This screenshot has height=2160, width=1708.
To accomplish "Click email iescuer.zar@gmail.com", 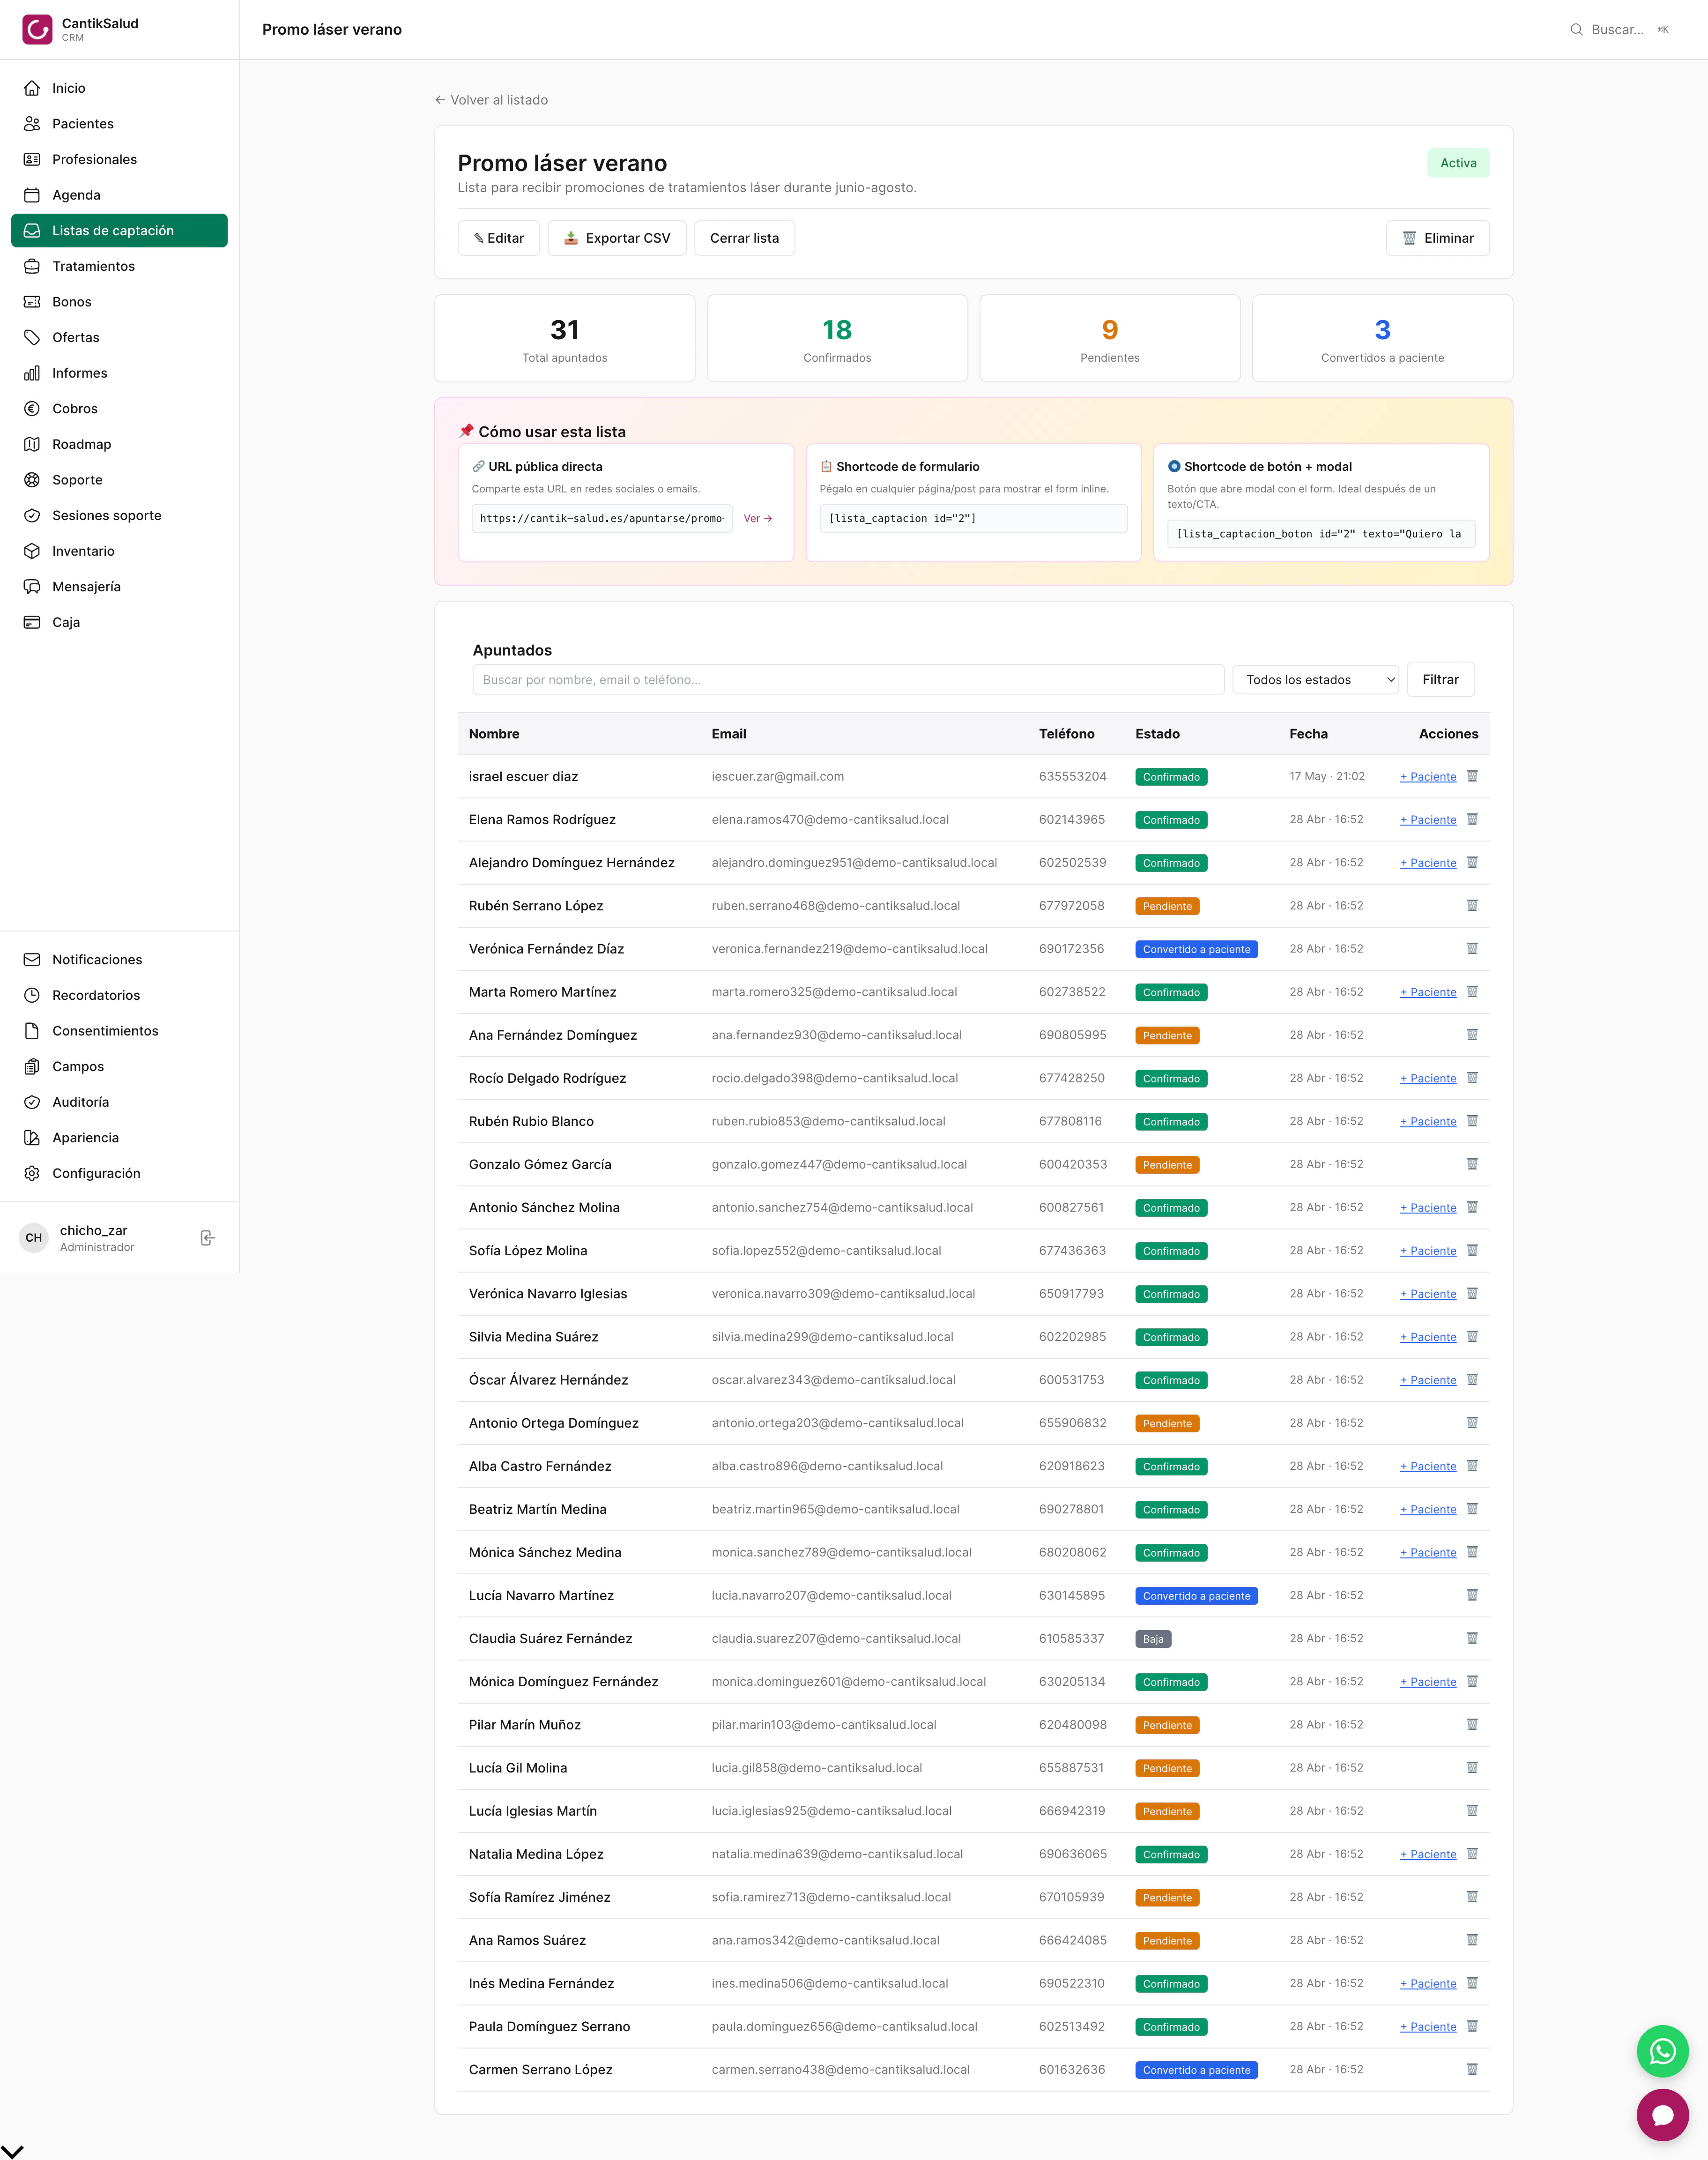I will 778,776.
